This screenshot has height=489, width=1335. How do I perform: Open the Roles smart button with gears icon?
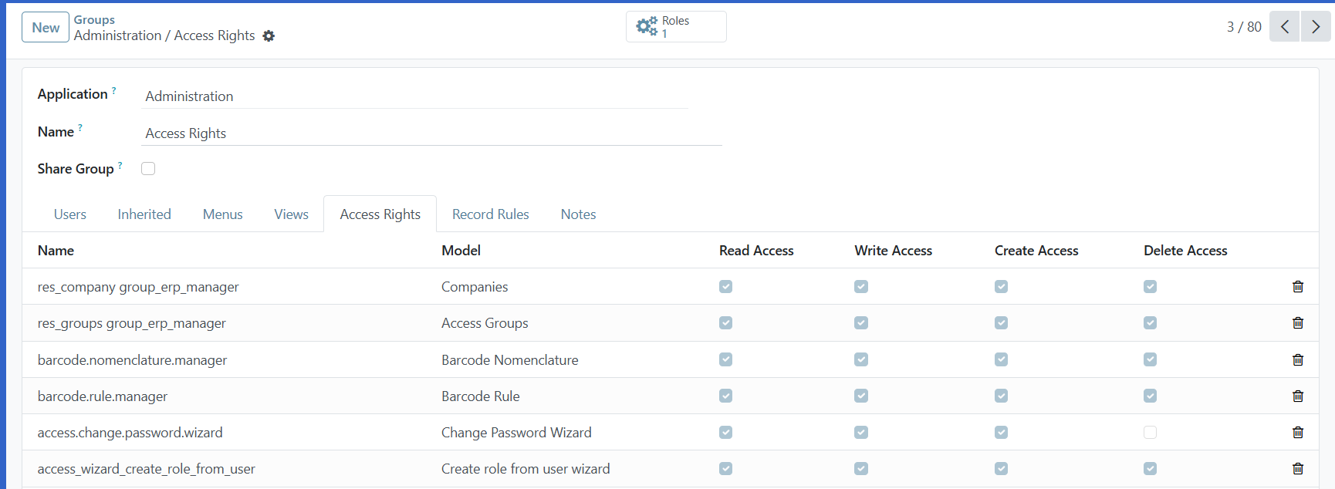tap(676, 26)
